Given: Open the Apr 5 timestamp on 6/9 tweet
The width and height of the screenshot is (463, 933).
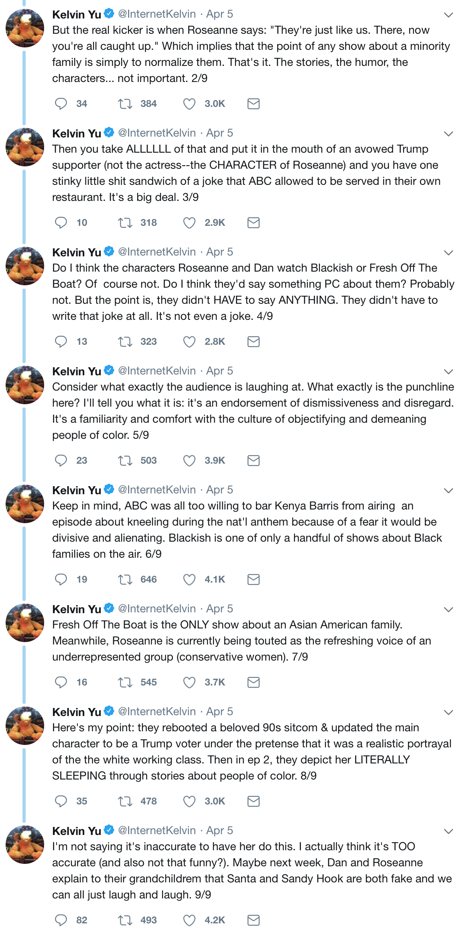Looking at the screenshot, I should click(219, 490).
